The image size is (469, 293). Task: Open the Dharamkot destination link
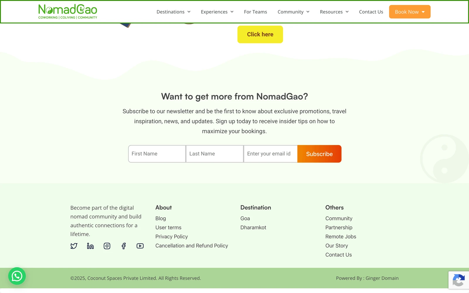point(253,227)
